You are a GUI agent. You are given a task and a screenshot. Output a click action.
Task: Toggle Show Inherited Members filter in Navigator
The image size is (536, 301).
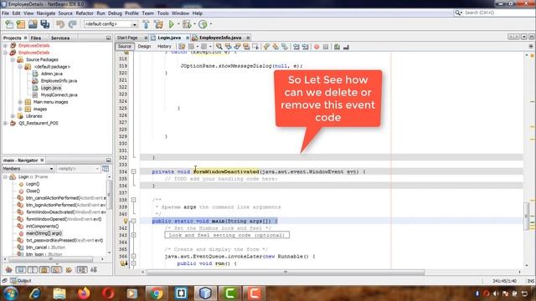point(8,270)
